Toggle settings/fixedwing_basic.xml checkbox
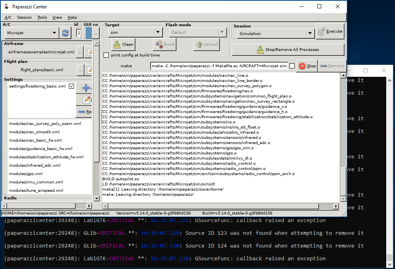 point(72,86)
